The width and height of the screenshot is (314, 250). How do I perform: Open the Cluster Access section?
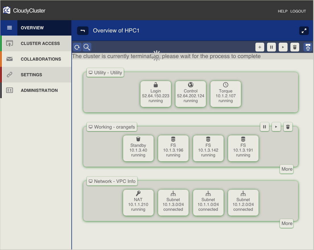[36, 44]
